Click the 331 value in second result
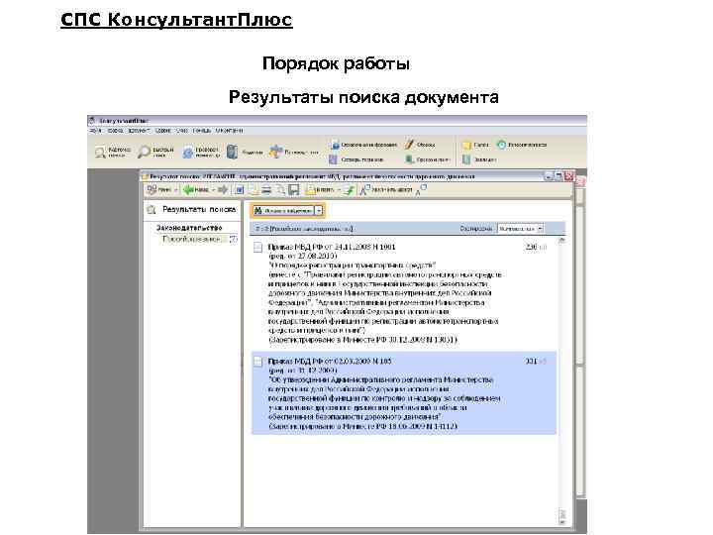 point(531,361)
